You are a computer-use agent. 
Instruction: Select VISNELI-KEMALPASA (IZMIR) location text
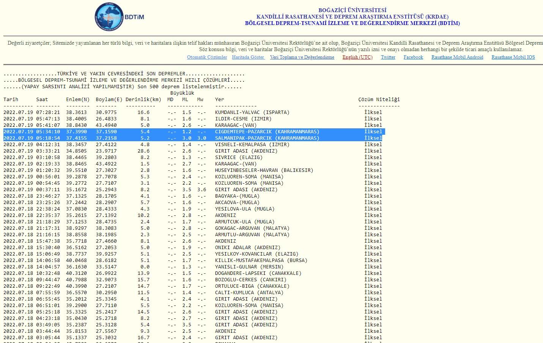tap(252, 145)
